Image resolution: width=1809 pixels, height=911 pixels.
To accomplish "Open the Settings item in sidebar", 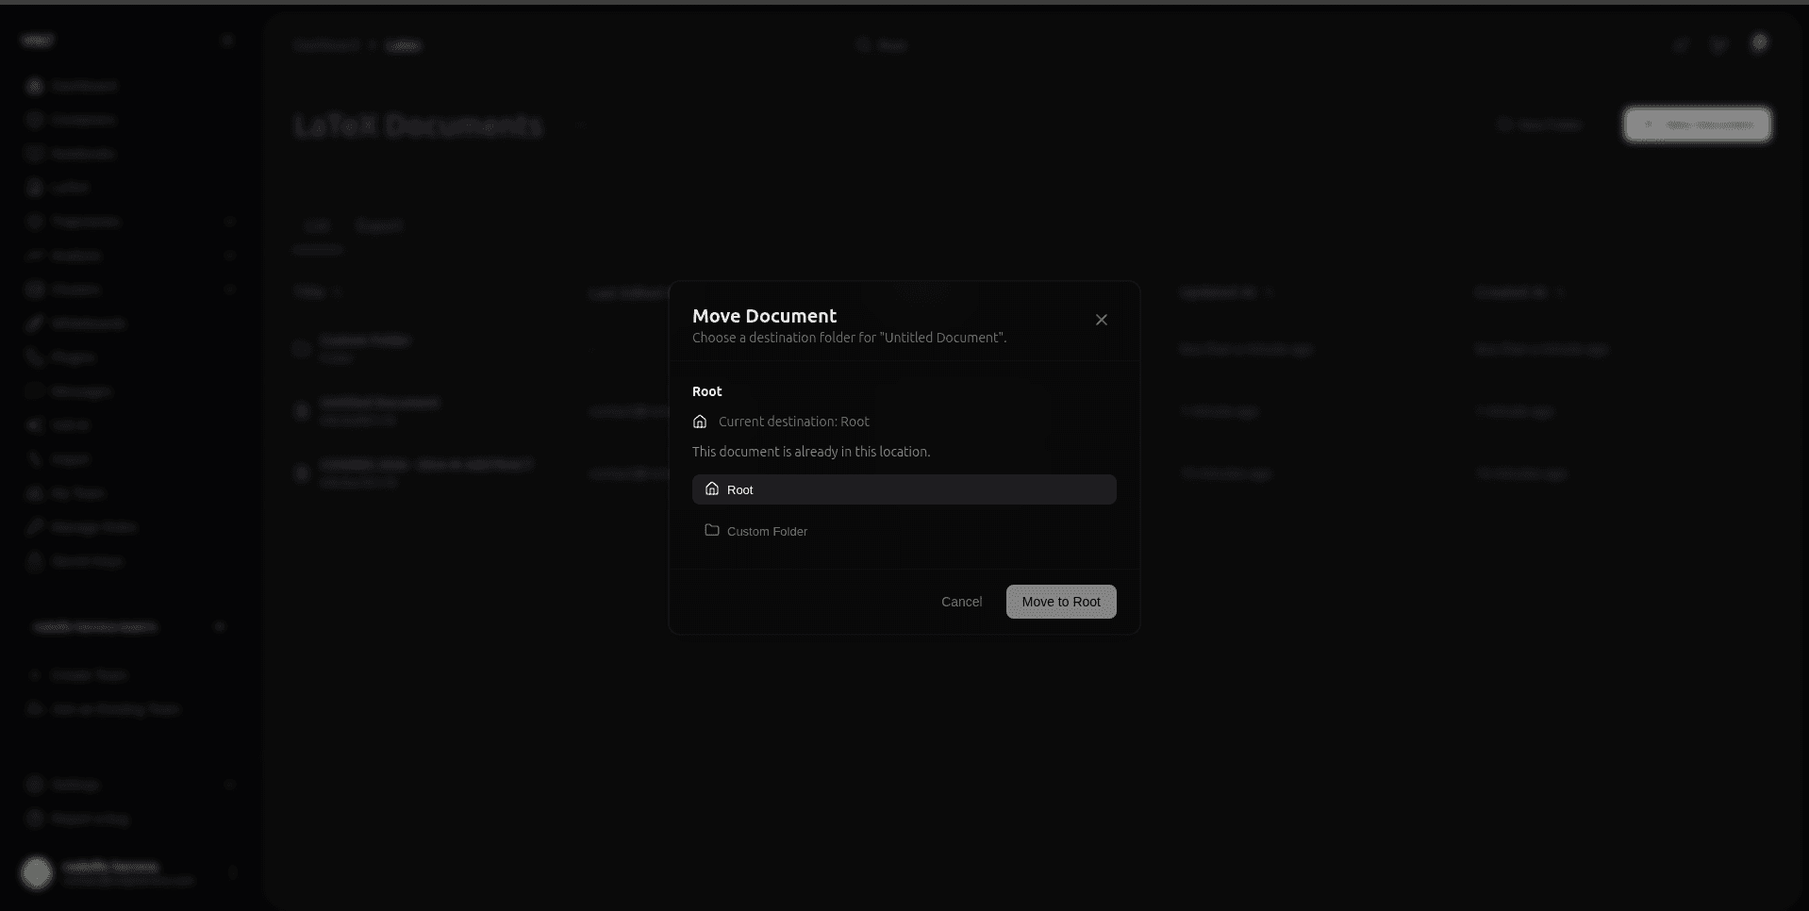I will [75, 785].
